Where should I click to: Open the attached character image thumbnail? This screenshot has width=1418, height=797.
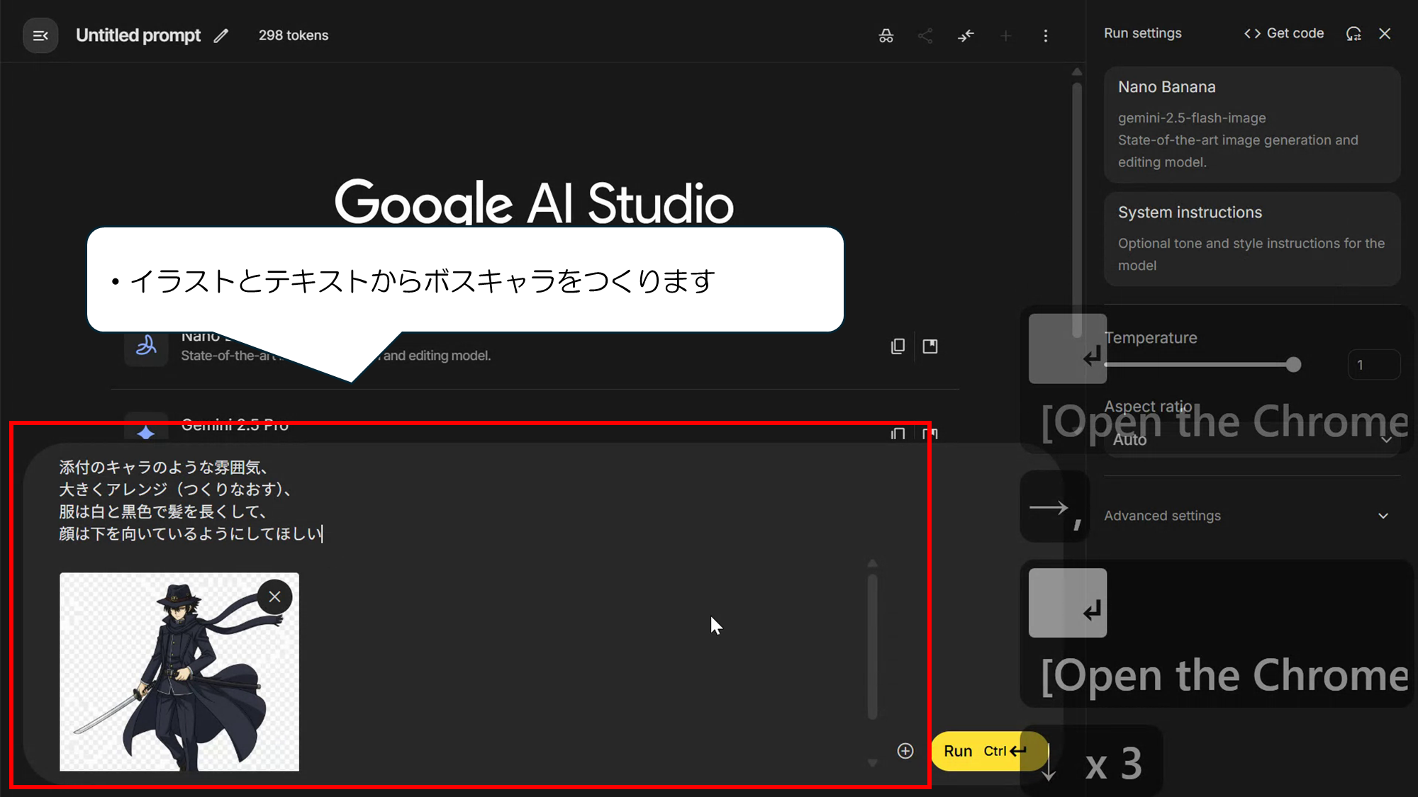179,672
